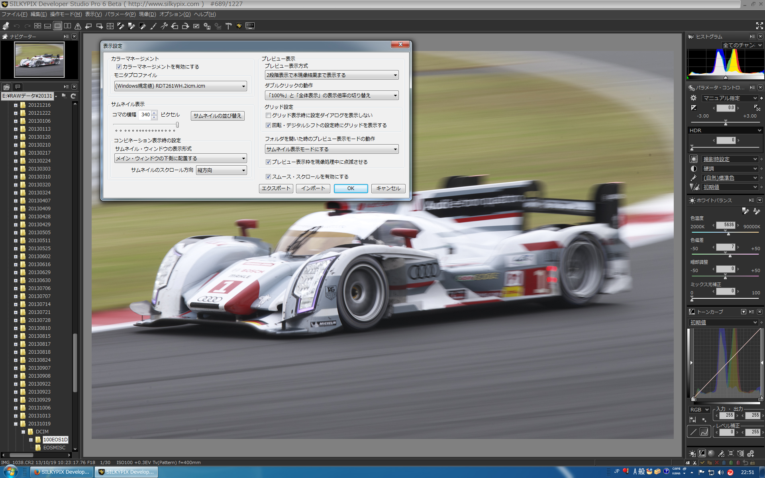Select the 100EOS1D folder in tree
This screenshot has height=478, width=765.
55,440
